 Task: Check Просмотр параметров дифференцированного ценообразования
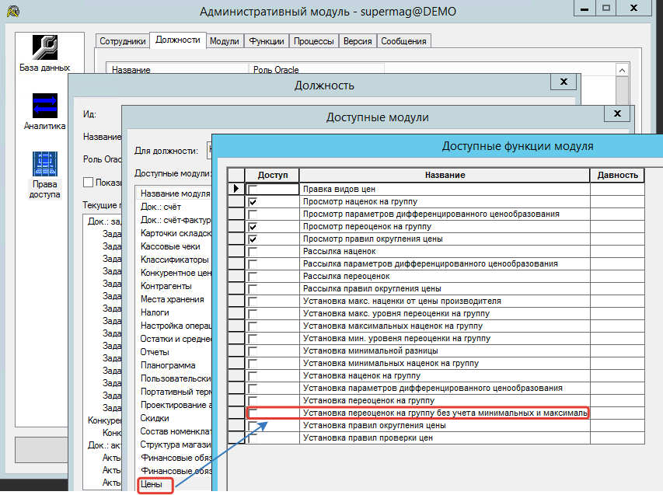tap(253, 214)
